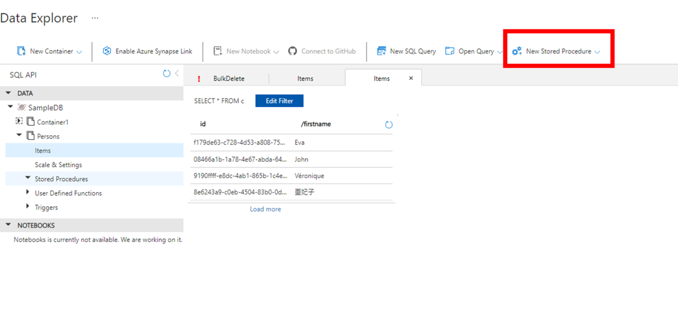Click the John firstname cell
678x314 pixels.
tap(301, 159)
